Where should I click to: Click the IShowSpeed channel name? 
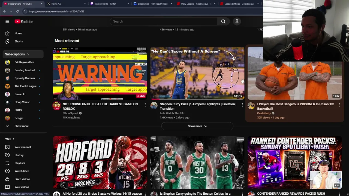pyautogui.click(x=70, y=113)
